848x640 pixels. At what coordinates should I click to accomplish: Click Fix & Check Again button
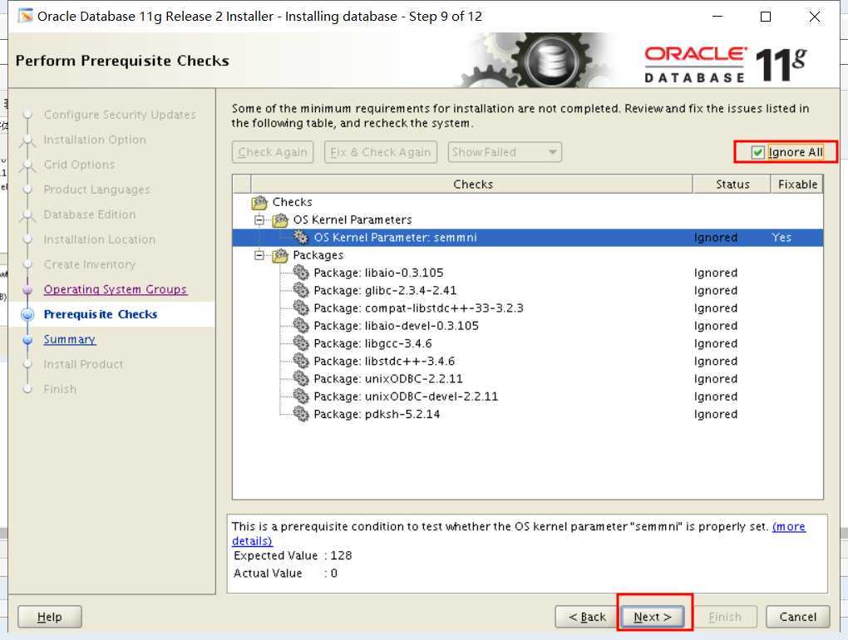point(381,152)
